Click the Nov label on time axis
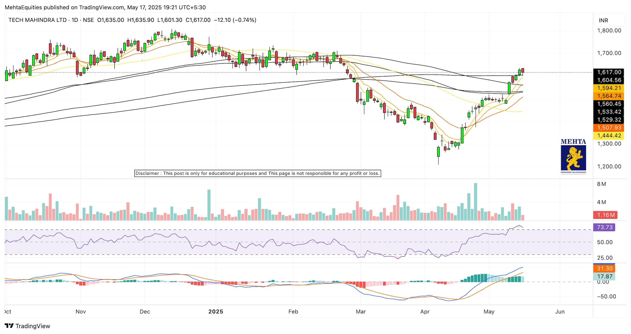 pyautogui.click(x=81, y=312)
